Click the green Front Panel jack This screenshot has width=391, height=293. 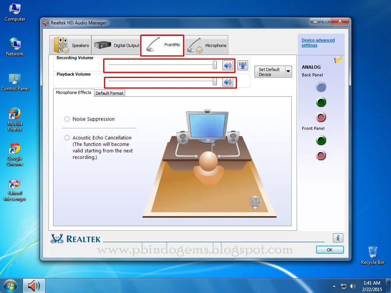[321, 140]
